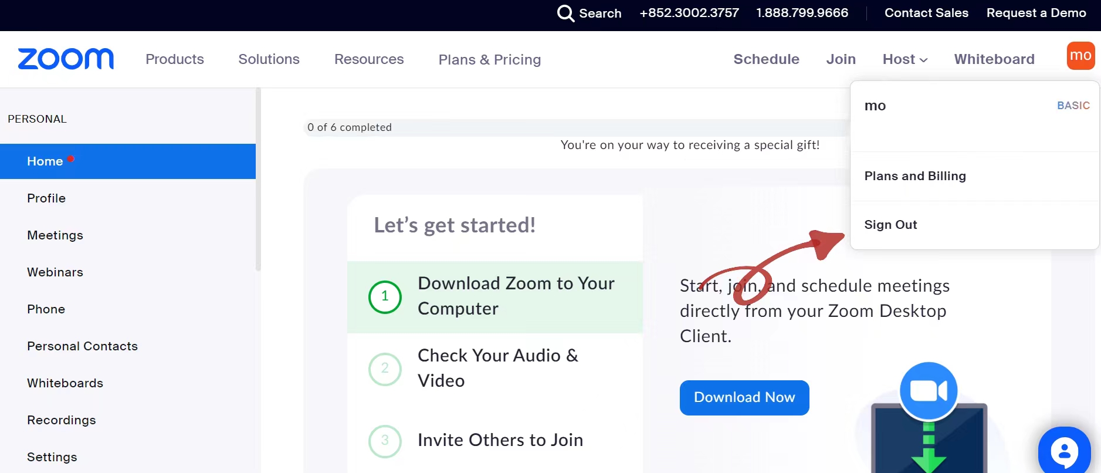Click Sign Out in profile menu
Image resolution: width=1101 pixels, height=473 pixels.
point(974,225)
